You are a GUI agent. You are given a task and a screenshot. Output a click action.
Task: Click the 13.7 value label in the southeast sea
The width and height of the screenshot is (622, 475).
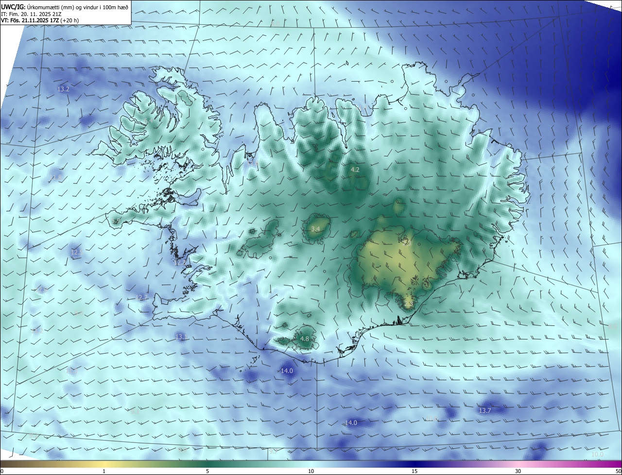(x=485, y=410)
